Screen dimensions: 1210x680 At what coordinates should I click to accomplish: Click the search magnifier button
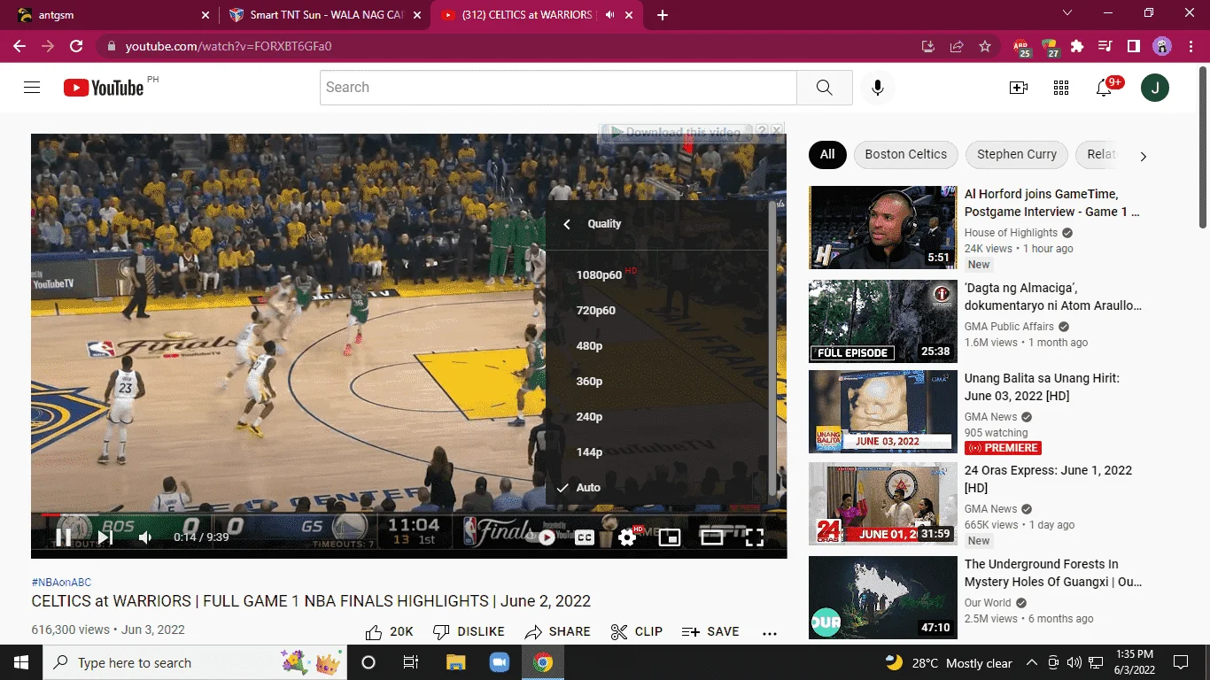tap(825, 87)
